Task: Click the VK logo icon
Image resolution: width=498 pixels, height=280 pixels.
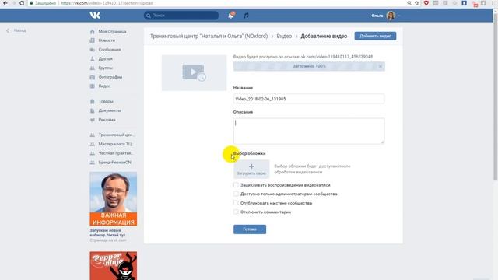Action: (x=95, y=16)
